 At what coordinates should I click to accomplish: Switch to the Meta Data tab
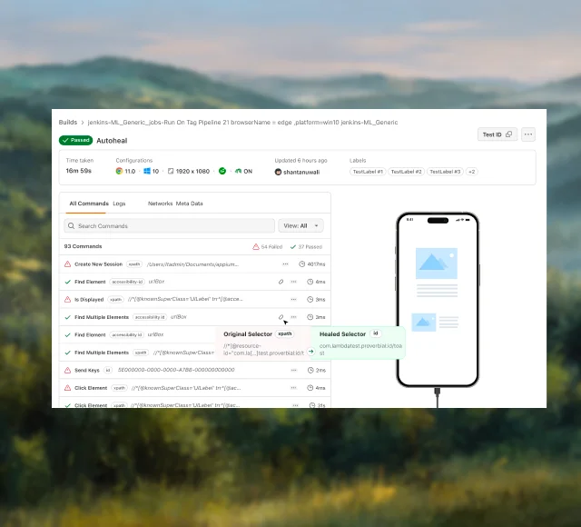click(190, 204)
